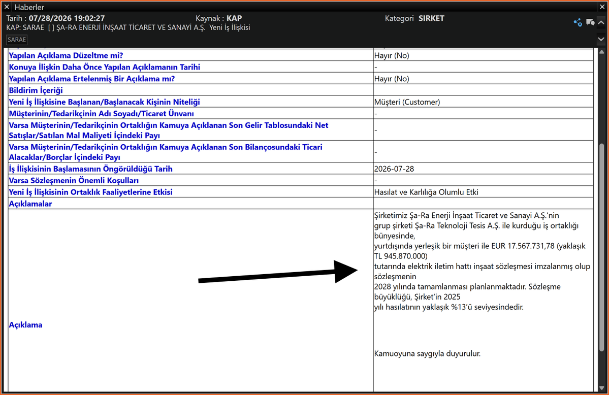Close window using top-right X button

602,7
